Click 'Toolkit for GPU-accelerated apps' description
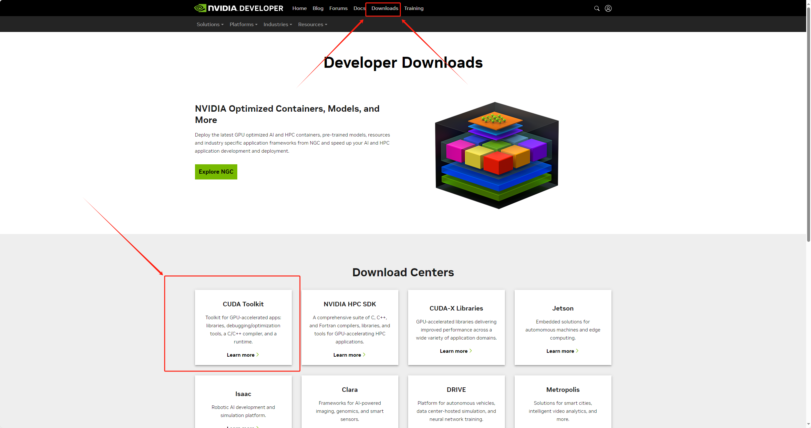 click(243, 330)
